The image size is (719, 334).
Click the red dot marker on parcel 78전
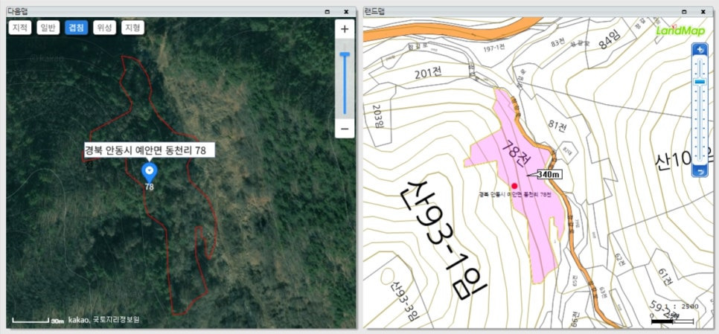tap(514, 186)
